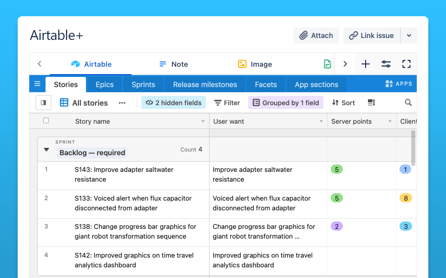Go to previous tabs with left chevron
446x278 pixels.
tap(39, 64)
